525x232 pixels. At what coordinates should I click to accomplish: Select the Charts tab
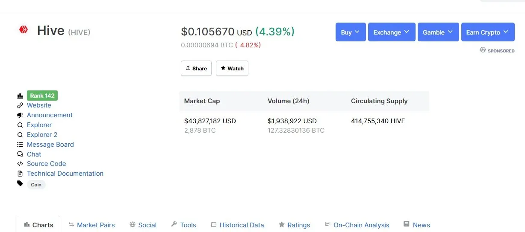pos(38,225)
